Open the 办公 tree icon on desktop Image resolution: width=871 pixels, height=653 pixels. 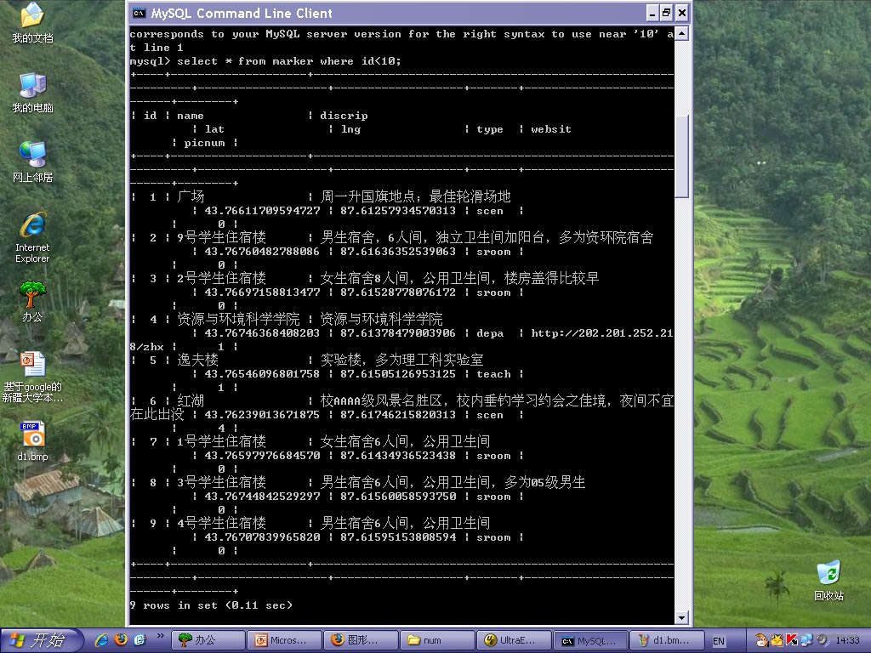(32, 294)
